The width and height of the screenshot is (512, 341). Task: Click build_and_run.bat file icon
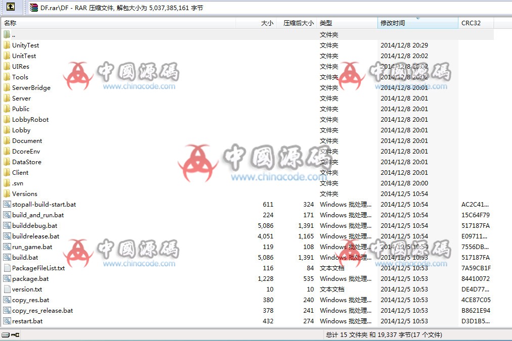click(7, 215)
